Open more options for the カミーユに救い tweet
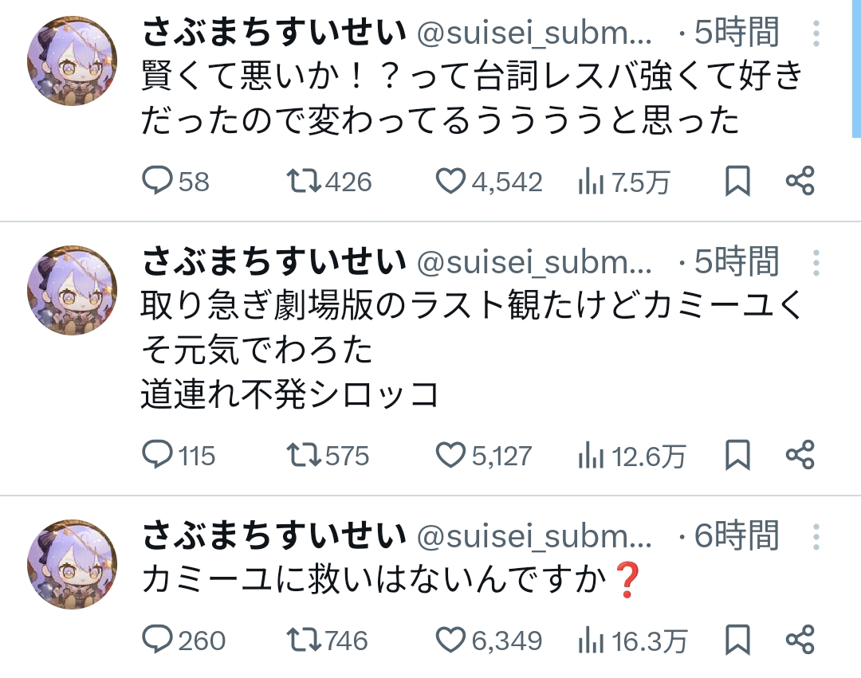Image resolution: width=861 pixels, height=678 pixels. [816, 537]
